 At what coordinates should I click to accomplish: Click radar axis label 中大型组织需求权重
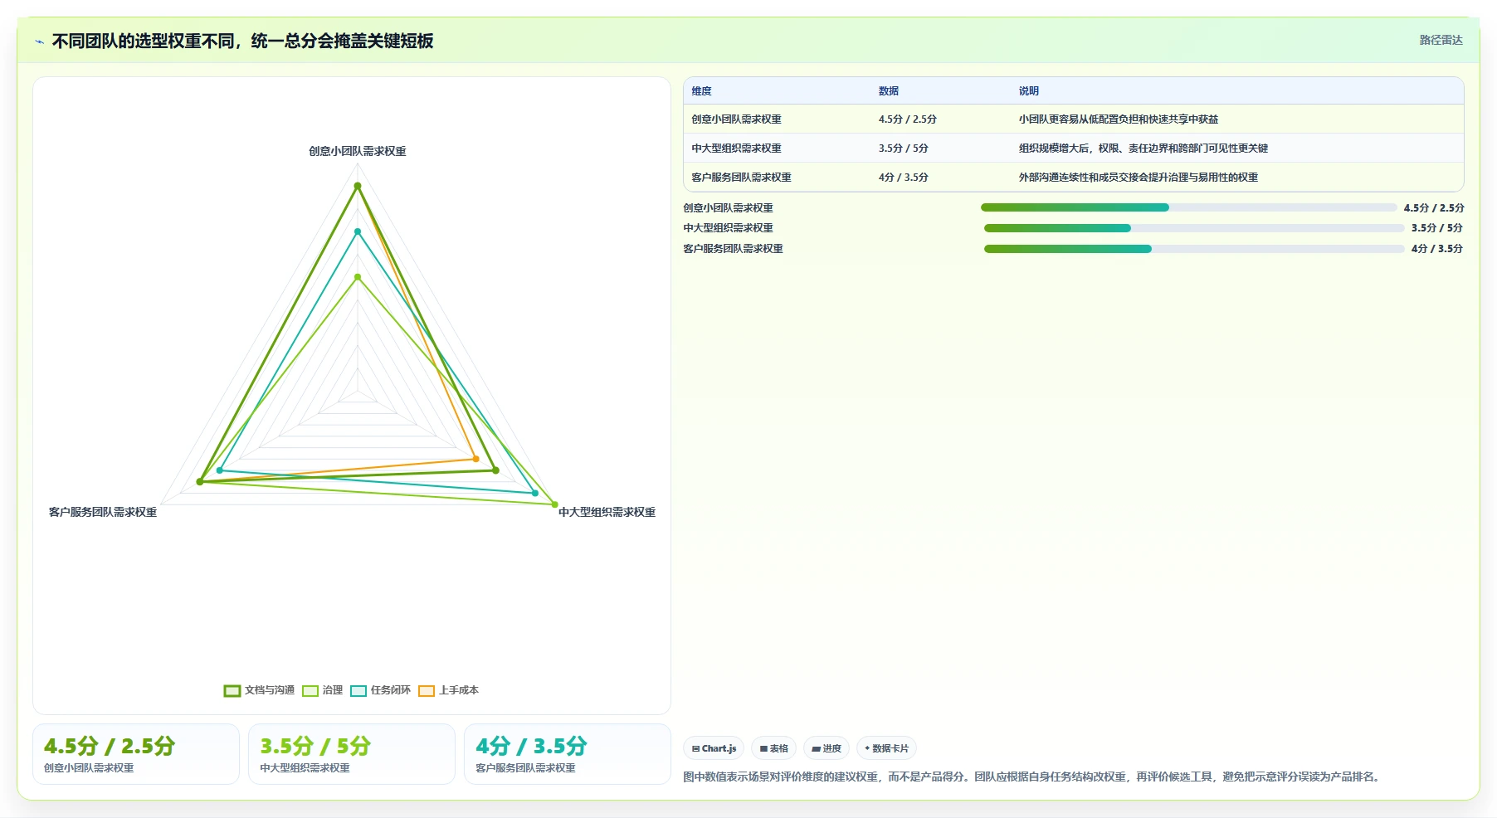tap(607, 513)
